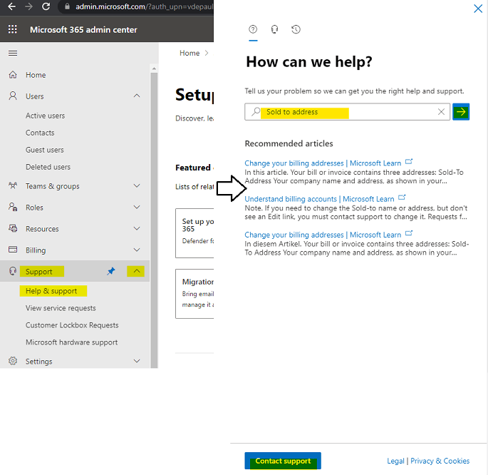This screenshot has width=488, height=475.
Task: Open Understand billing accounts article
Action: (x=319, y=199)
